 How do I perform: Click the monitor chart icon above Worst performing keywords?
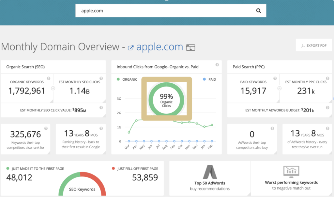tap(291, 172)
